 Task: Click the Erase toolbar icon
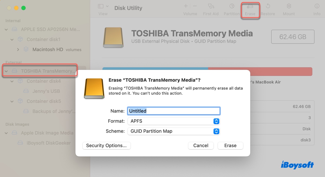[250, 6]
